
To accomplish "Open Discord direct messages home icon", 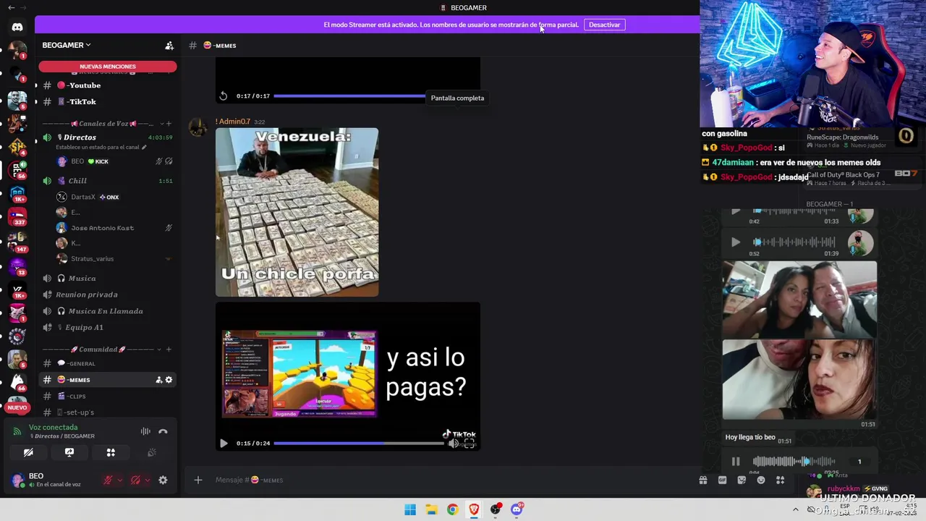I will click(17, 27).
